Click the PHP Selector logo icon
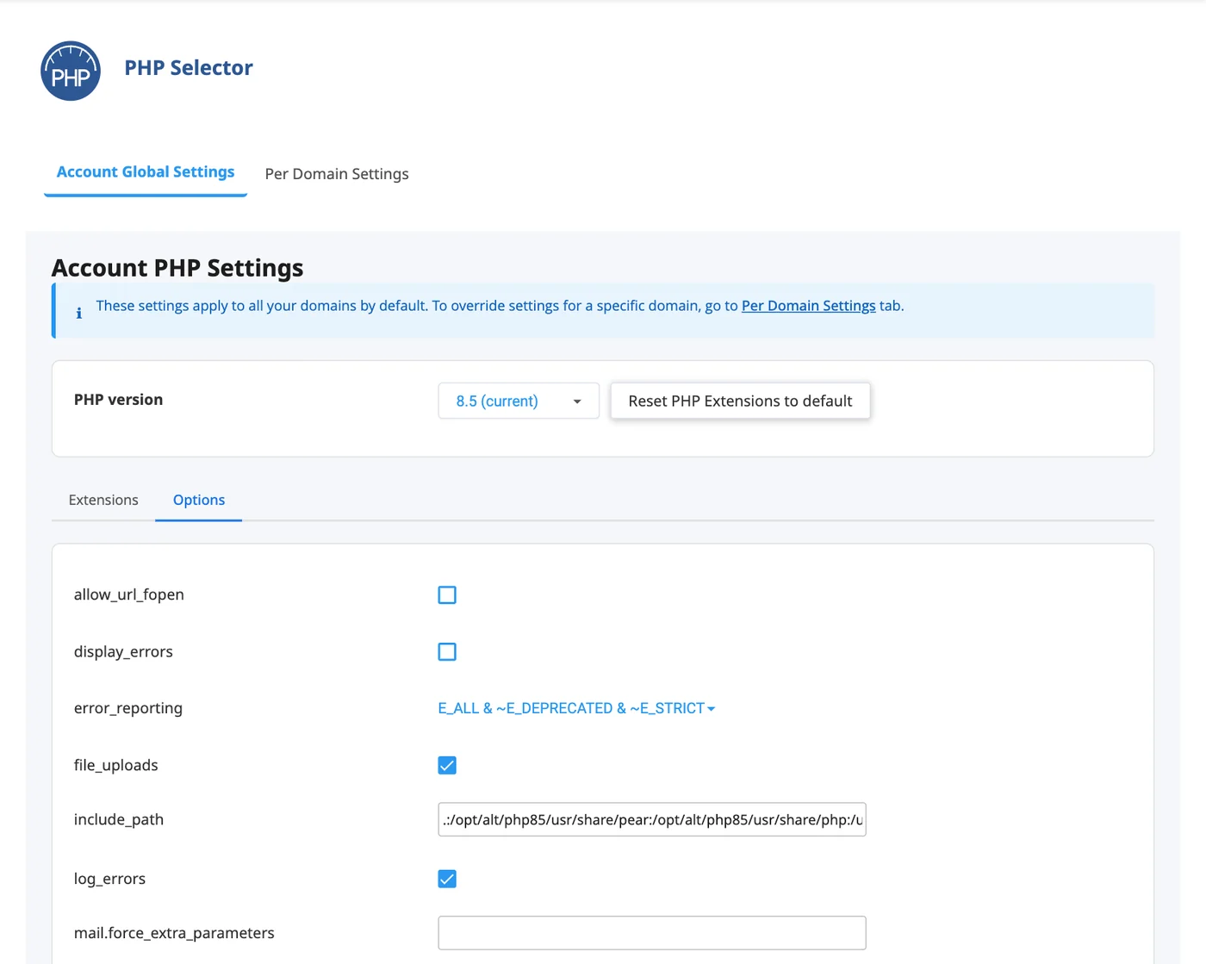Screen dimensions: 1206x964 (x=71, y=71)
